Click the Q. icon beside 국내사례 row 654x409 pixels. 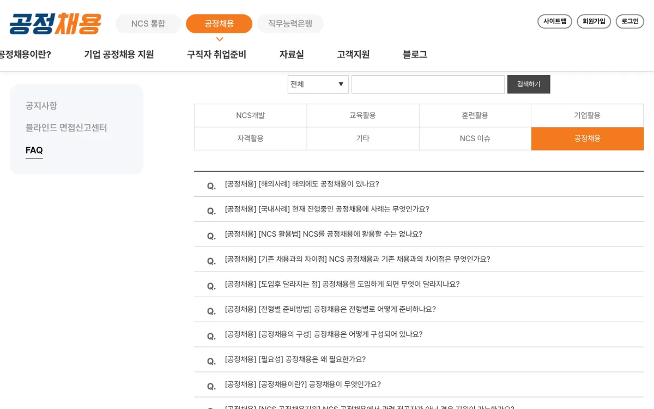click(211, 211)
